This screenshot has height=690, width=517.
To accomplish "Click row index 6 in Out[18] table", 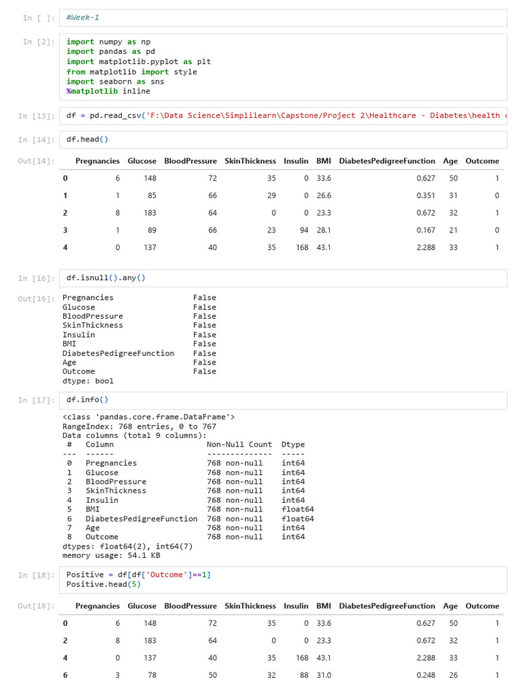I will click(65, 675).
